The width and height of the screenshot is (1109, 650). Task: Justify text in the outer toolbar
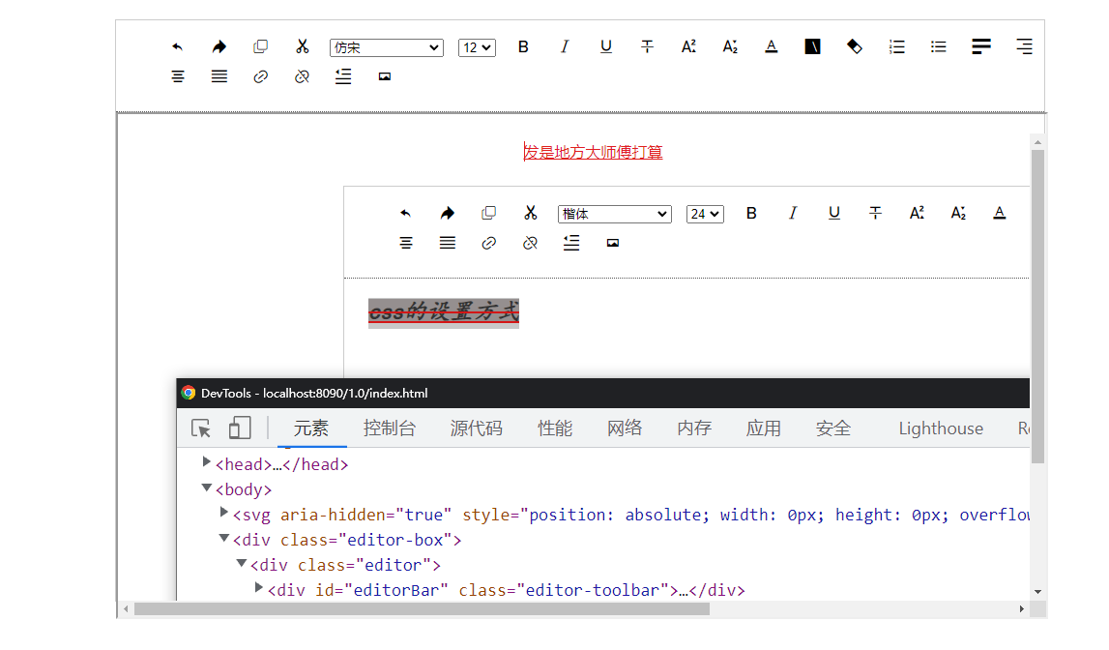[x=219, y=76]
